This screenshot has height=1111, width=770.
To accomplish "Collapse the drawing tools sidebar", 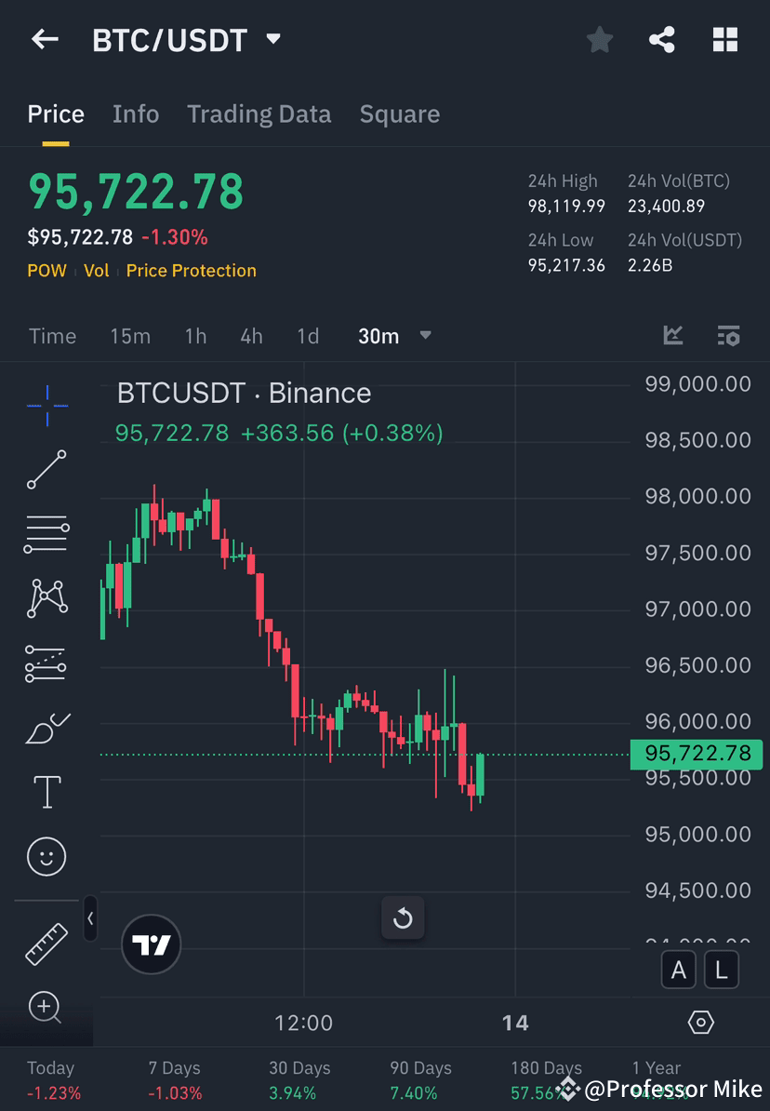I will (x=90, y=918).
